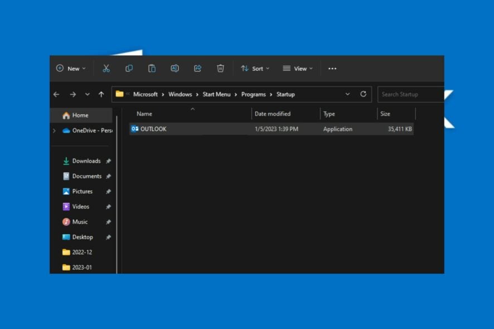Click the OneDrive cloud icon in the sidebar

(68, 130)
